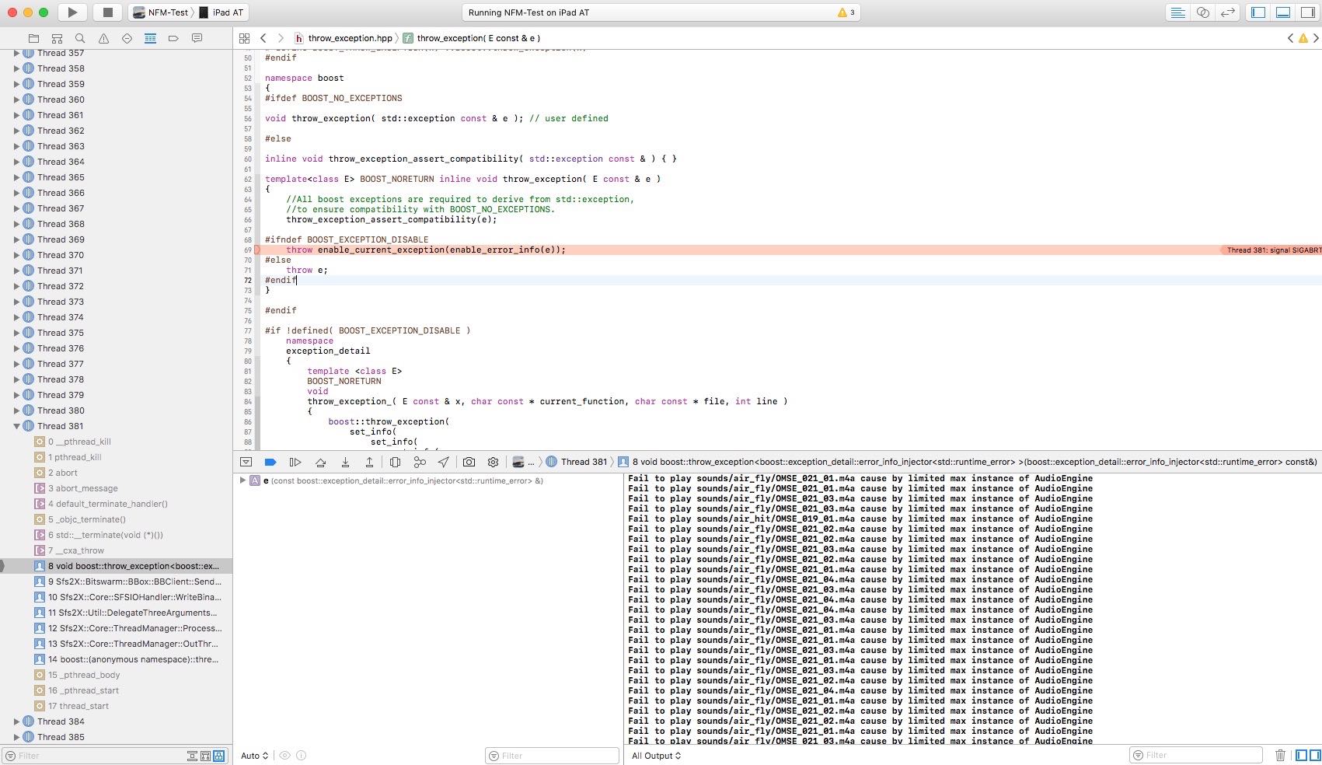Hide the debug area panel

tap(246, 462)
